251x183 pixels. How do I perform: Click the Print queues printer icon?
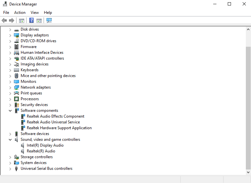[x=16, y=93]
